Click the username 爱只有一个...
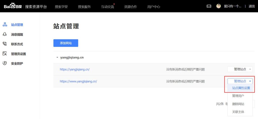This screenshot has width=258, height=119. [x=233, y=6]
